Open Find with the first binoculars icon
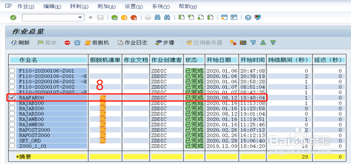This screenshot has height=164, width=351. [x=158, y=18]
